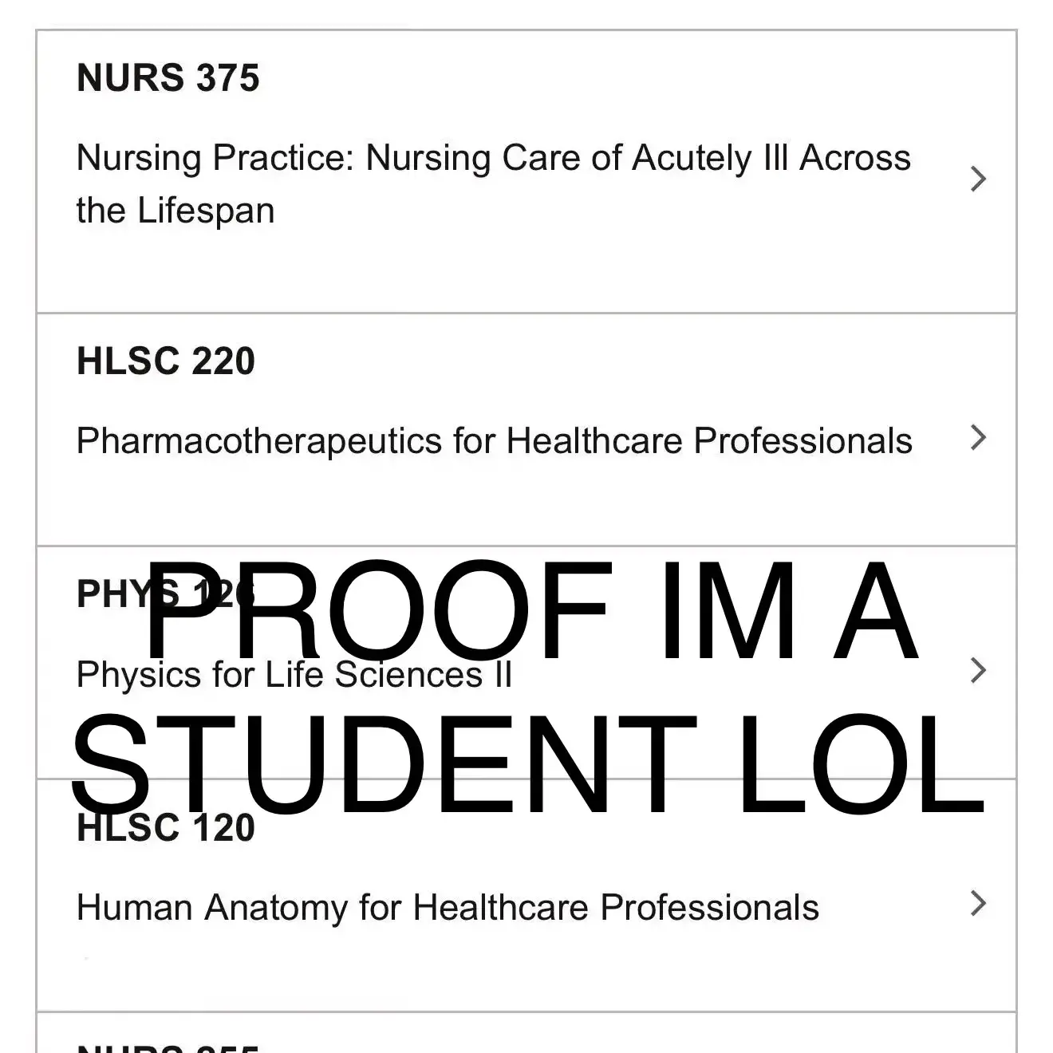The image size is (1053, 1053).
Task: Select the PHYS 126 course code heading
Action: pos(166,594)
